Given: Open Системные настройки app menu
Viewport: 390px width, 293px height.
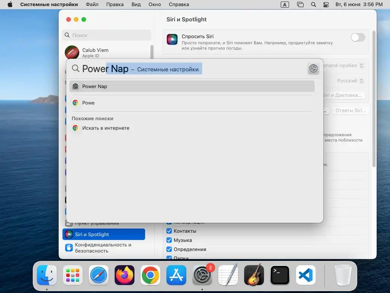Looking at the screenshot, I should click(x=49, y=5).
